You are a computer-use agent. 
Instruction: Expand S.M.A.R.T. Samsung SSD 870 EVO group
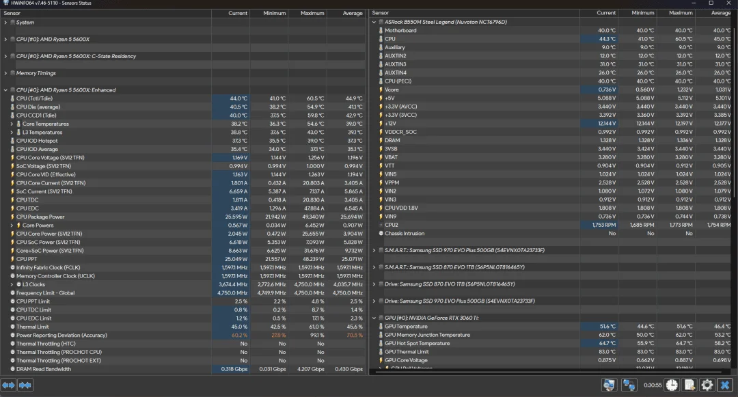[x=374, y=267]
